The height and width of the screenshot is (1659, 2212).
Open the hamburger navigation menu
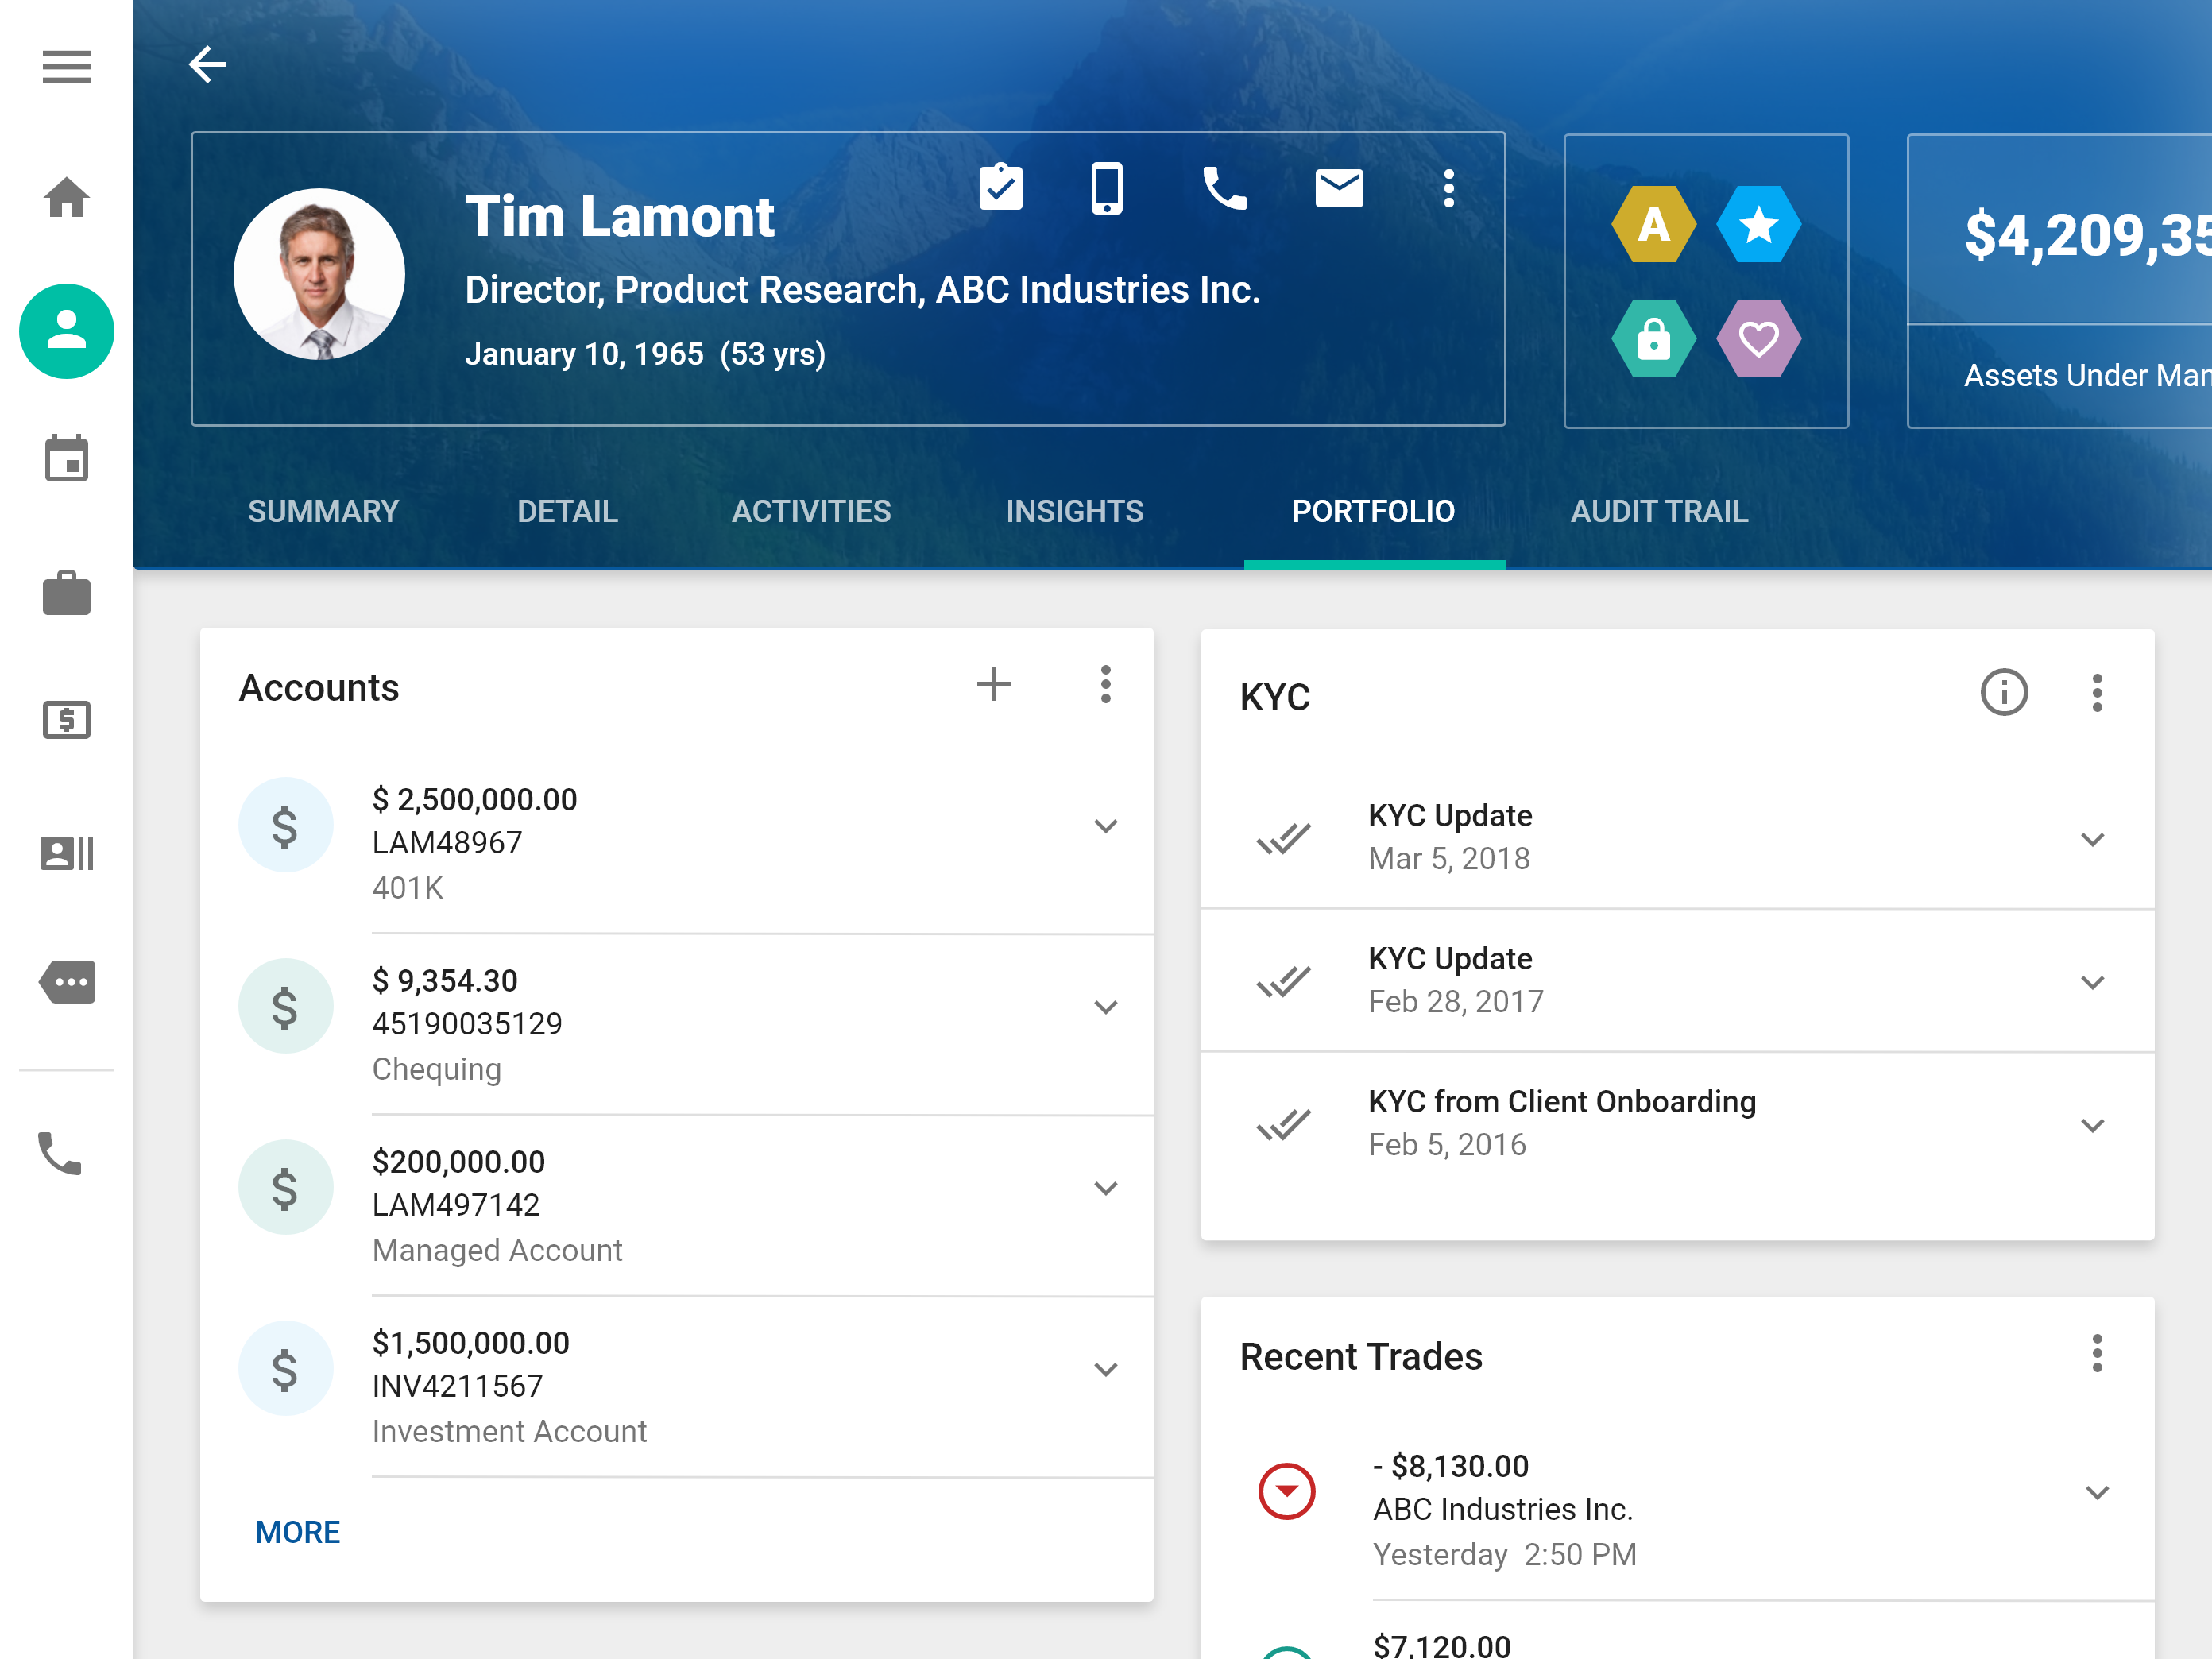tap(66, 66)
